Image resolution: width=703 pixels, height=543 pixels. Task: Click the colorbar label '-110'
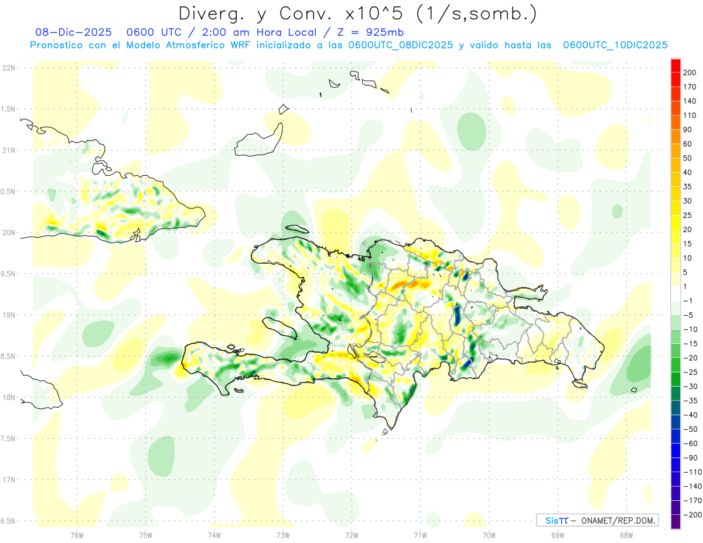click(692, 472)
